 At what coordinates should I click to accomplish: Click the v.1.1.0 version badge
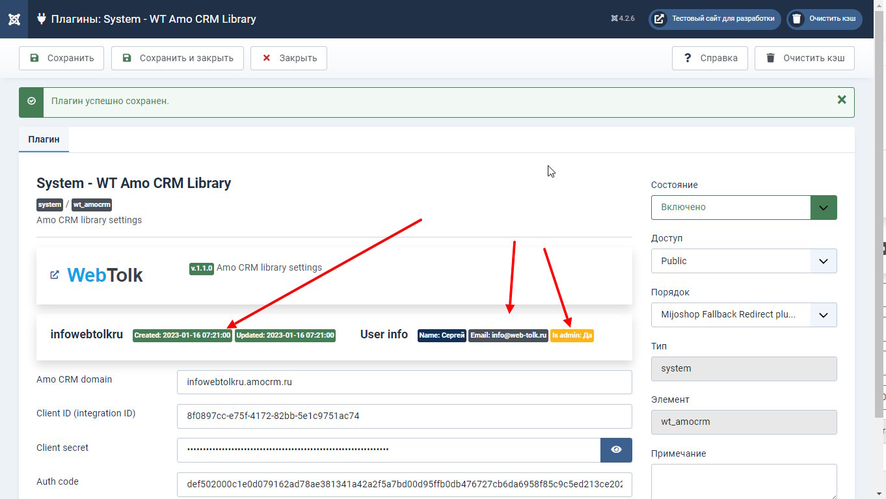[x=202, y=268]
